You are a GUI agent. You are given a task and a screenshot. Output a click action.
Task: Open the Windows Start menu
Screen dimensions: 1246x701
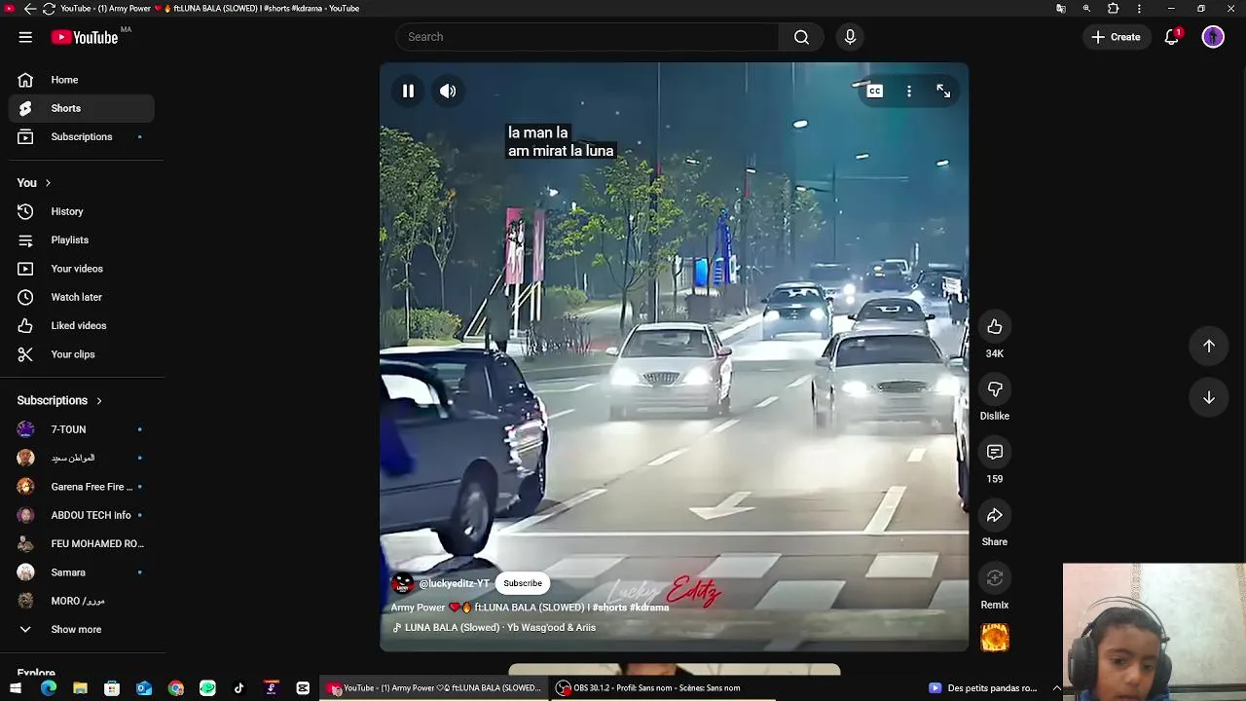tap(16, 688)
